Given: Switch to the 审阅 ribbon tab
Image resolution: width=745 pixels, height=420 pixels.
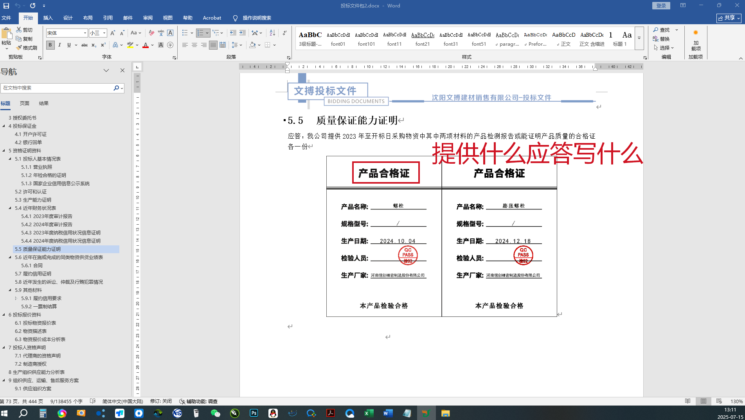Looking at the screenshot, I should [148, 18].
